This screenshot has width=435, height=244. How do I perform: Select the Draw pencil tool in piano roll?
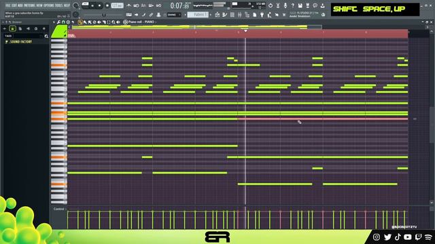pyautogui.click(x=80, y=22)
